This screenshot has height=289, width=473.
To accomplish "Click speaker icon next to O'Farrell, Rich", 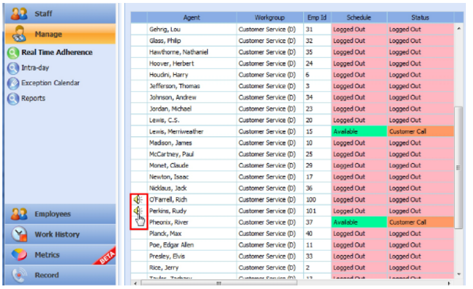I will click(138, 200).
